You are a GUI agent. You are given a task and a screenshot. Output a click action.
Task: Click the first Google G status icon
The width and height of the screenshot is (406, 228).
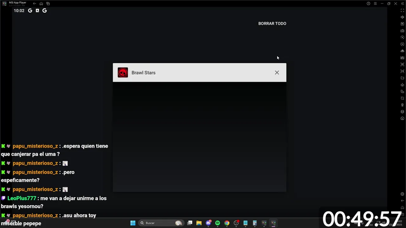(x=30, y=10)
